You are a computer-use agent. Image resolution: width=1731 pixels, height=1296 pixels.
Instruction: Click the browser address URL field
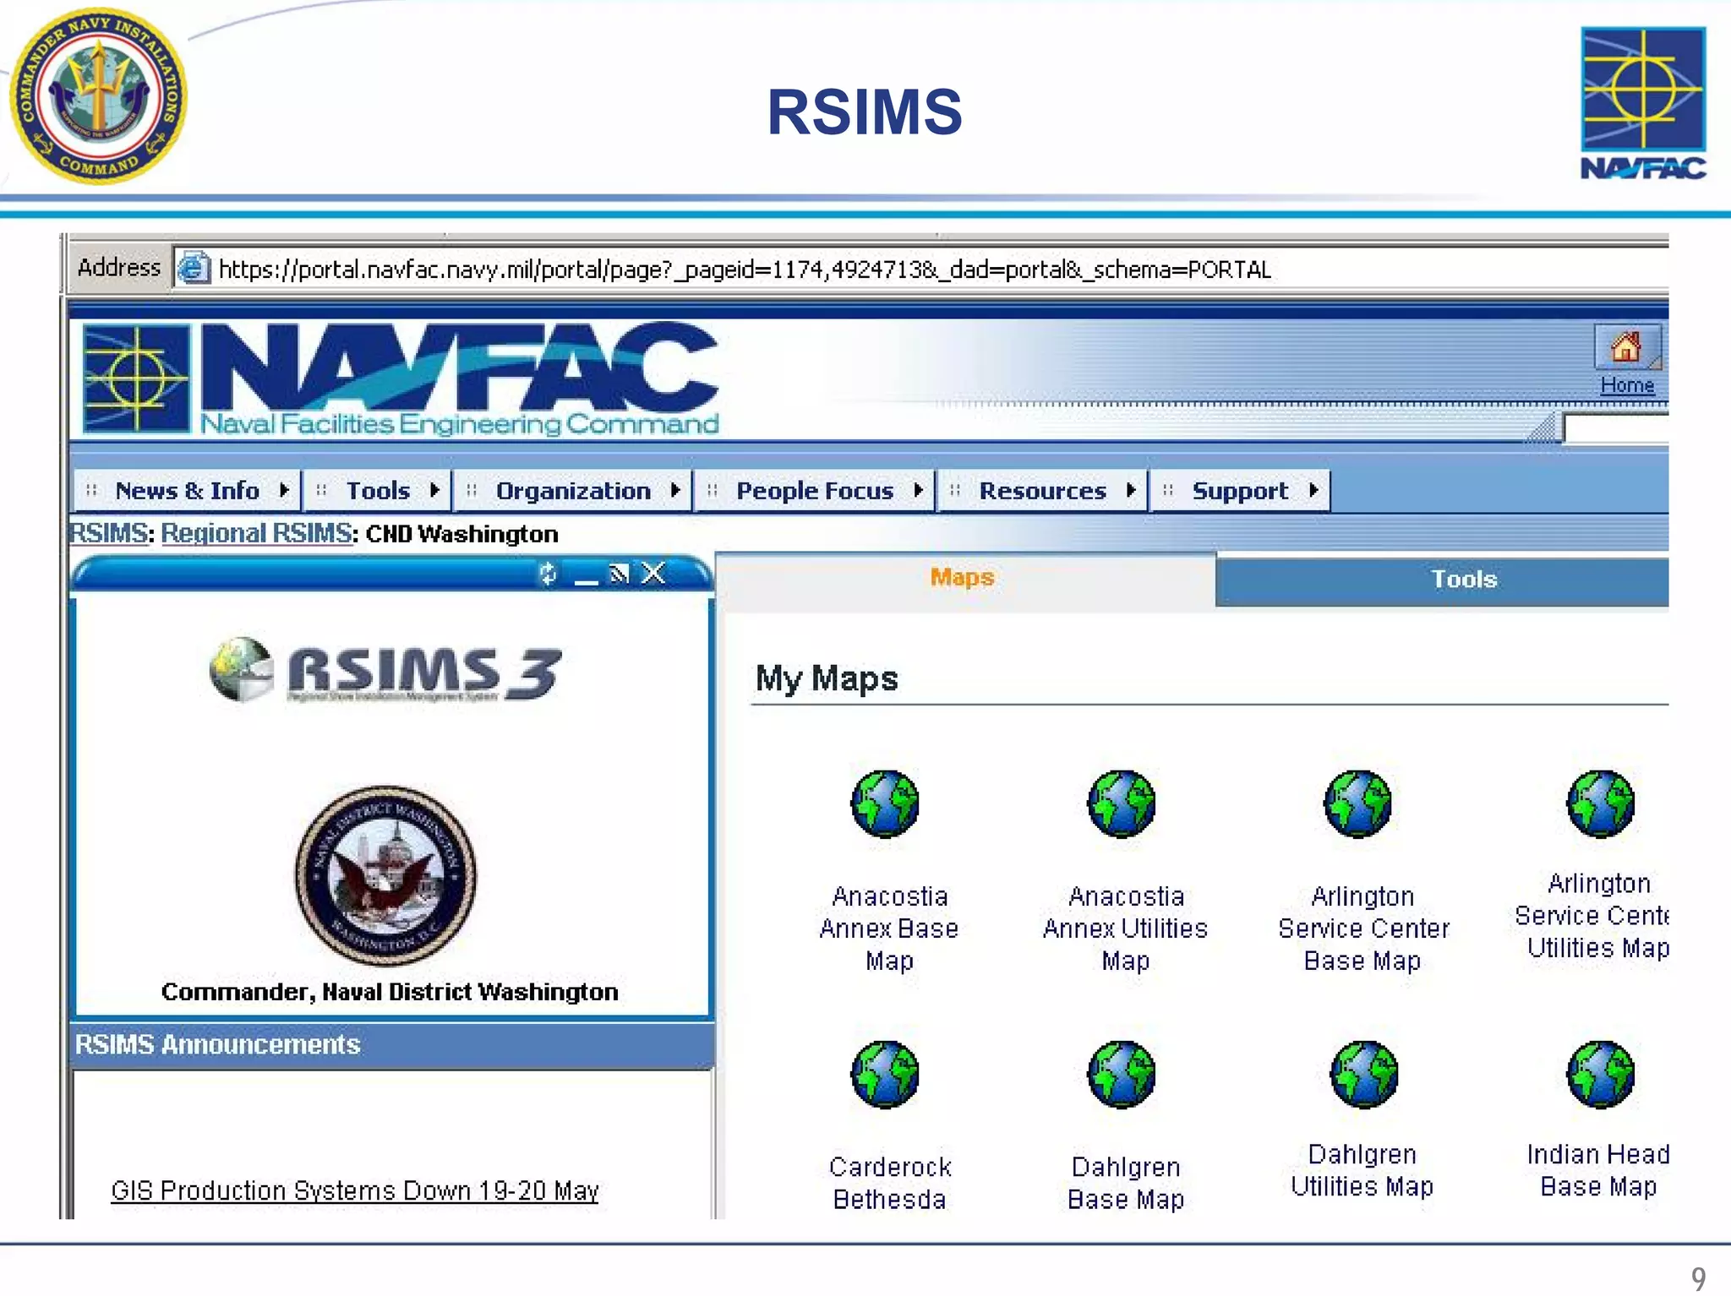pos(920,270)
